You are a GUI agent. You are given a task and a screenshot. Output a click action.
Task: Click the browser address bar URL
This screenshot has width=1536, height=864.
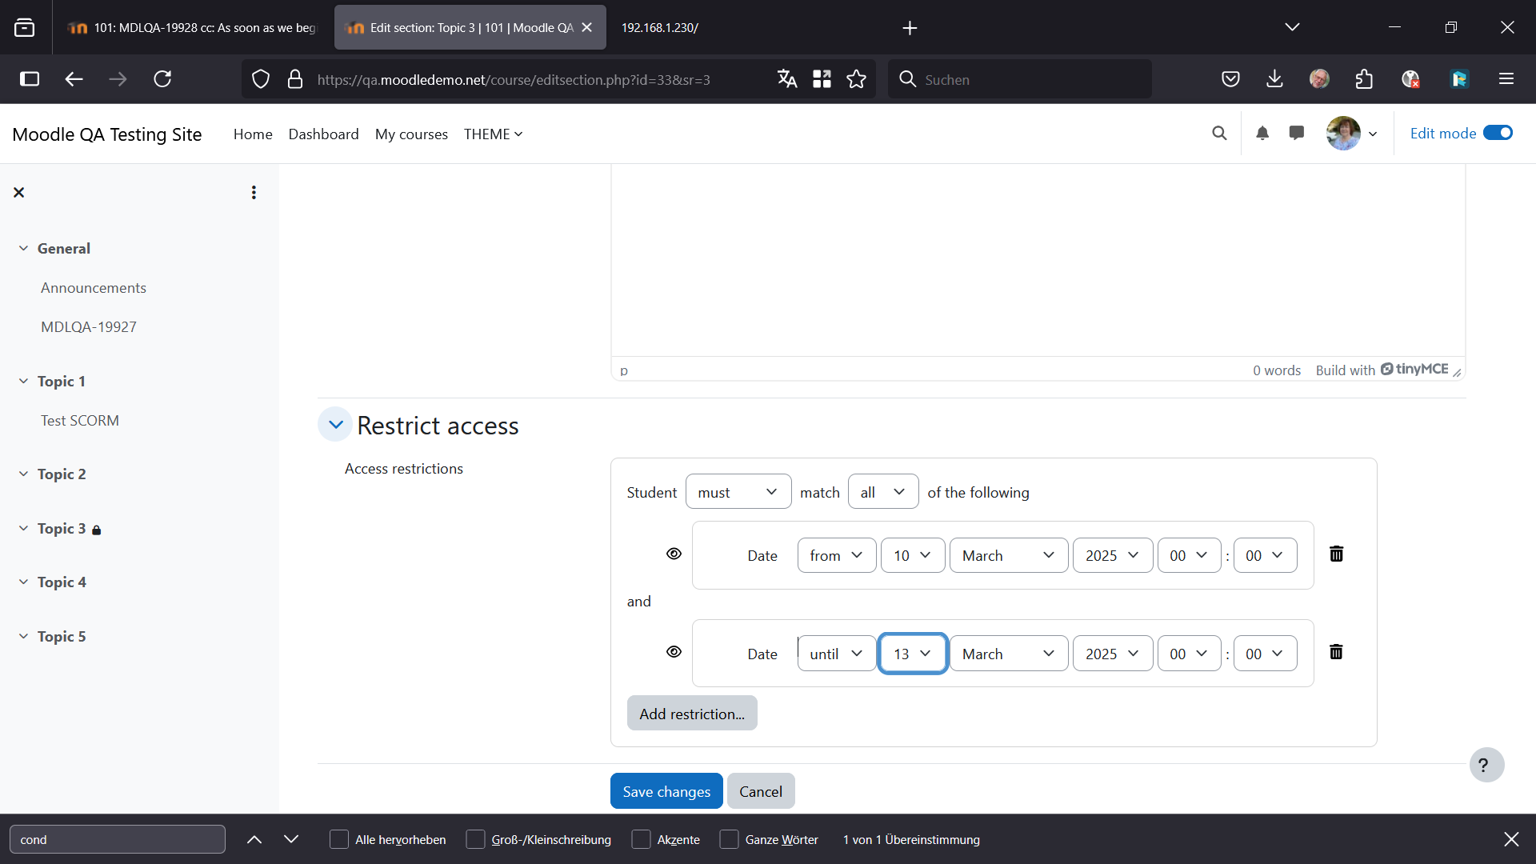pyautogui.click(x=514, y=79)
